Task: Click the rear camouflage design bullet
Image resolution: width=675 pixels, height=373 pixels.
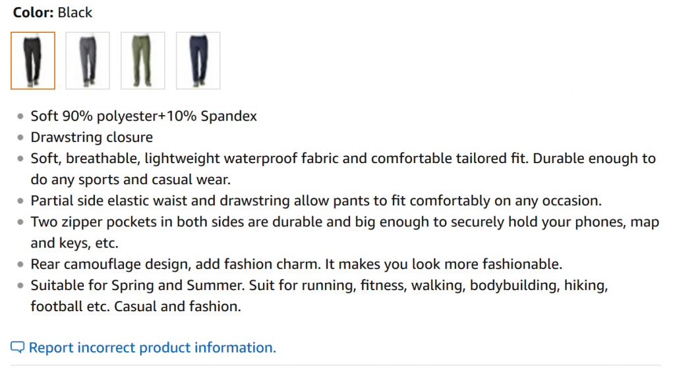Action: pos(297,264)
